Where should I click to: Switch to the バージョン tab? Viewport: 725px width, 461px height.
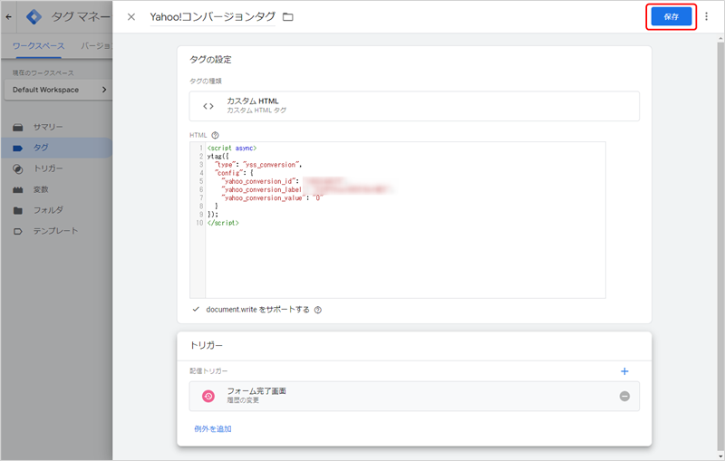pos(96,45)
